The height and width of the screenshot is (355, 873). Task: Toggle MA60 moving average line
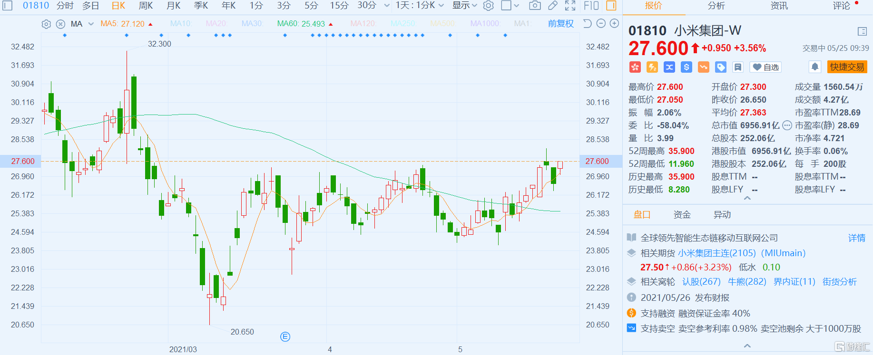click(301, 24)
